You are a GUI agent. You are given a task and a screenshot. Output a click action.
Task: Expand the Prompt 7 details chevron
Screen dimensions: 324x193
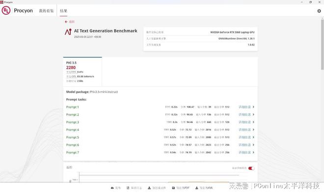click(x=253, y=152)
